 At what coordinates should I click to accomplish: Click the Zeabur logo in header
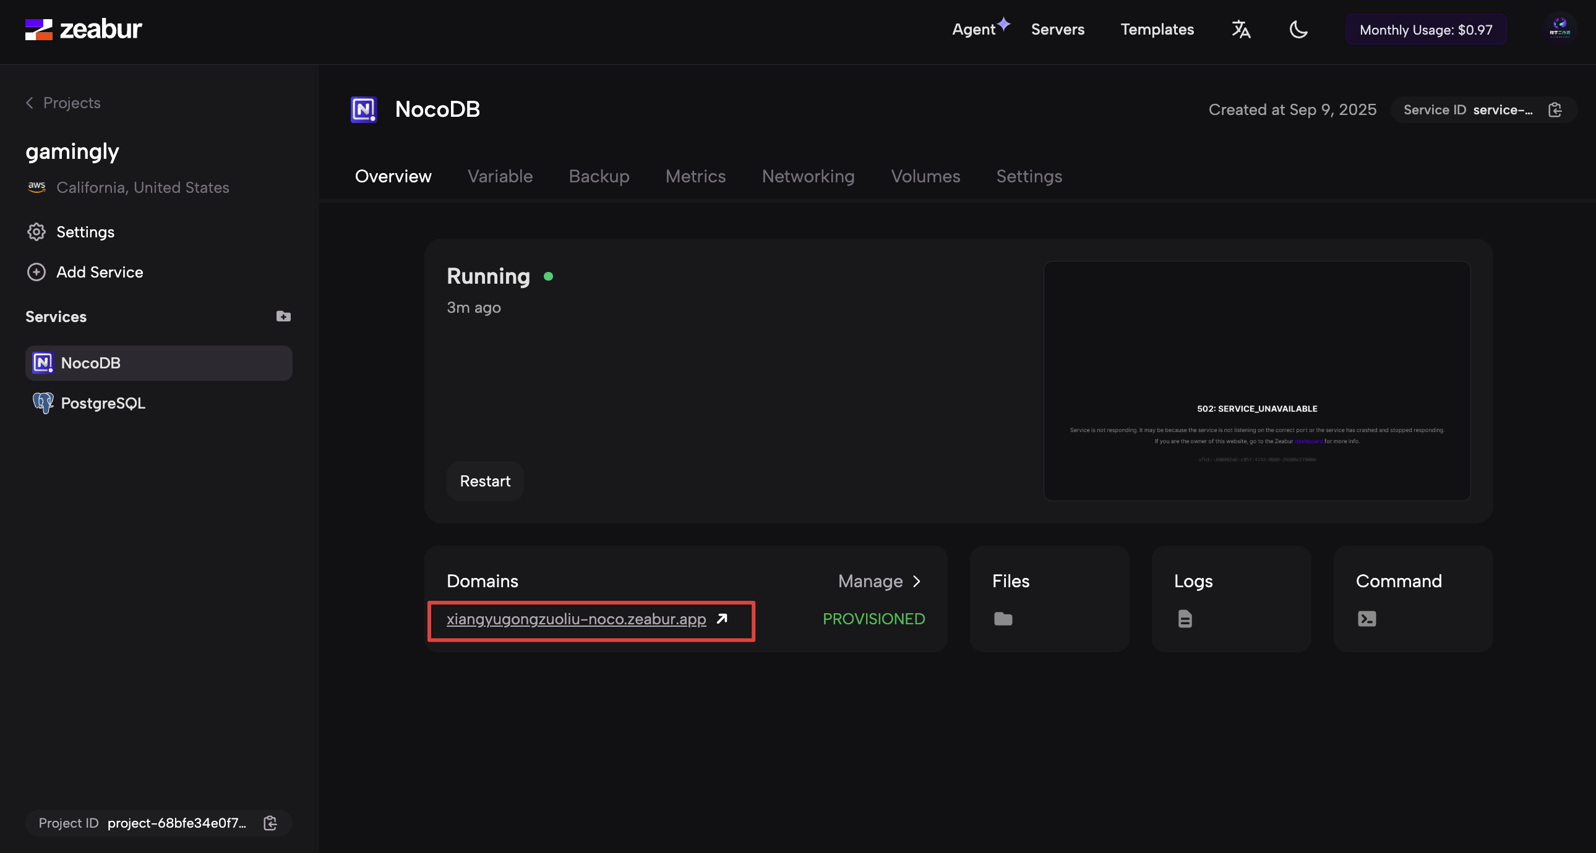[83, 29]
